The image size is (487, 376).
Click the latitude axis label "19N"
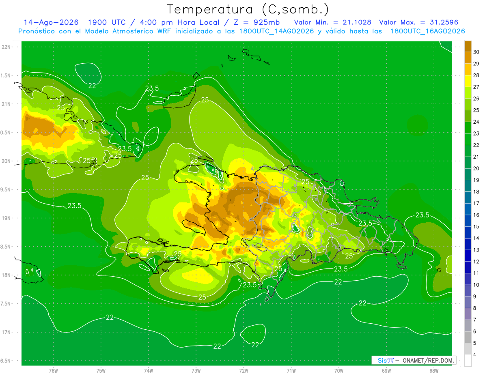[x=6, y=218]
